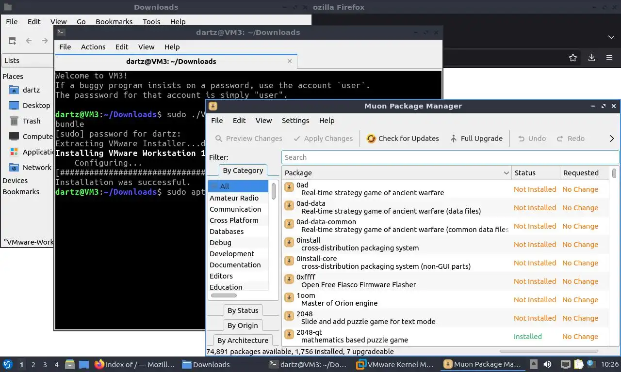The height and width of the screenshot is (372, 621).
Task: Click the Redo toolbar button in Muon
Action: click(571, 139)
